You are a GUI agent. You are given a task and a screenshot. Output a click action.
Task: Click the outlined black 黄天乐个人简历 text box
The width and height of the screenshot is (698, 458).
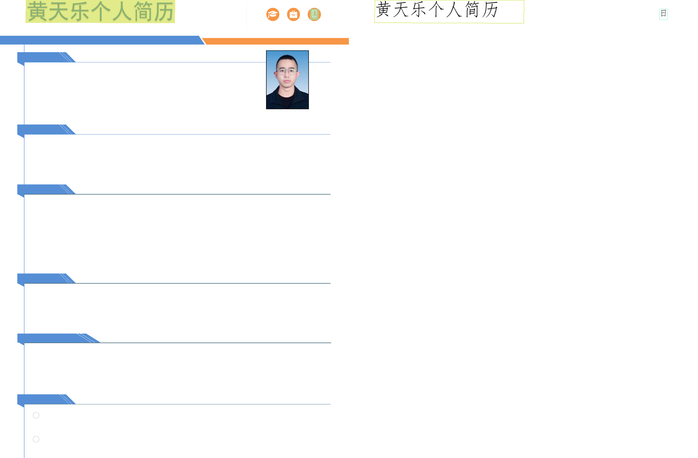pyautogui.click(x=449, y=12)
